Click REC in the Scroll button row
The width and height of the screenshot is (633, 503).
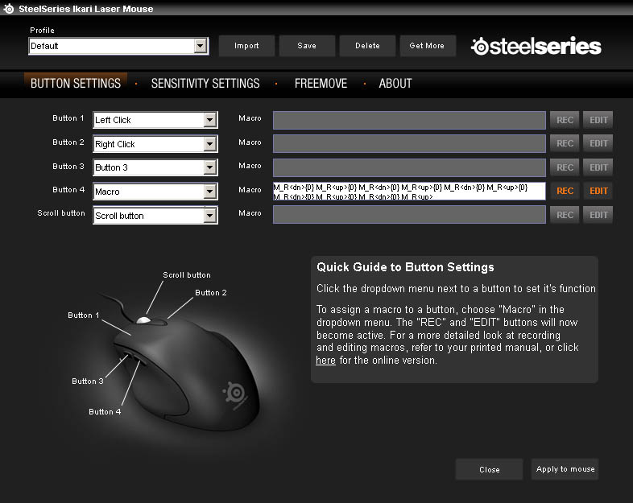coord(565,215)
